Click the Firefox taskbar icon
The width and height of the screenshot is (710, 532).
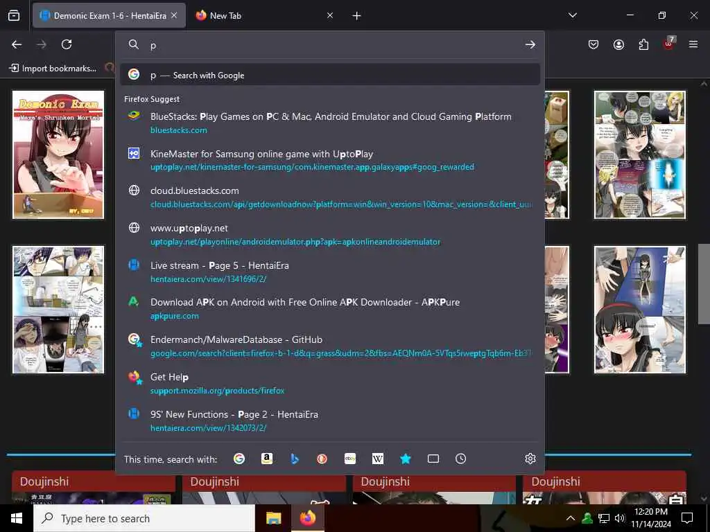click(307, 518)
